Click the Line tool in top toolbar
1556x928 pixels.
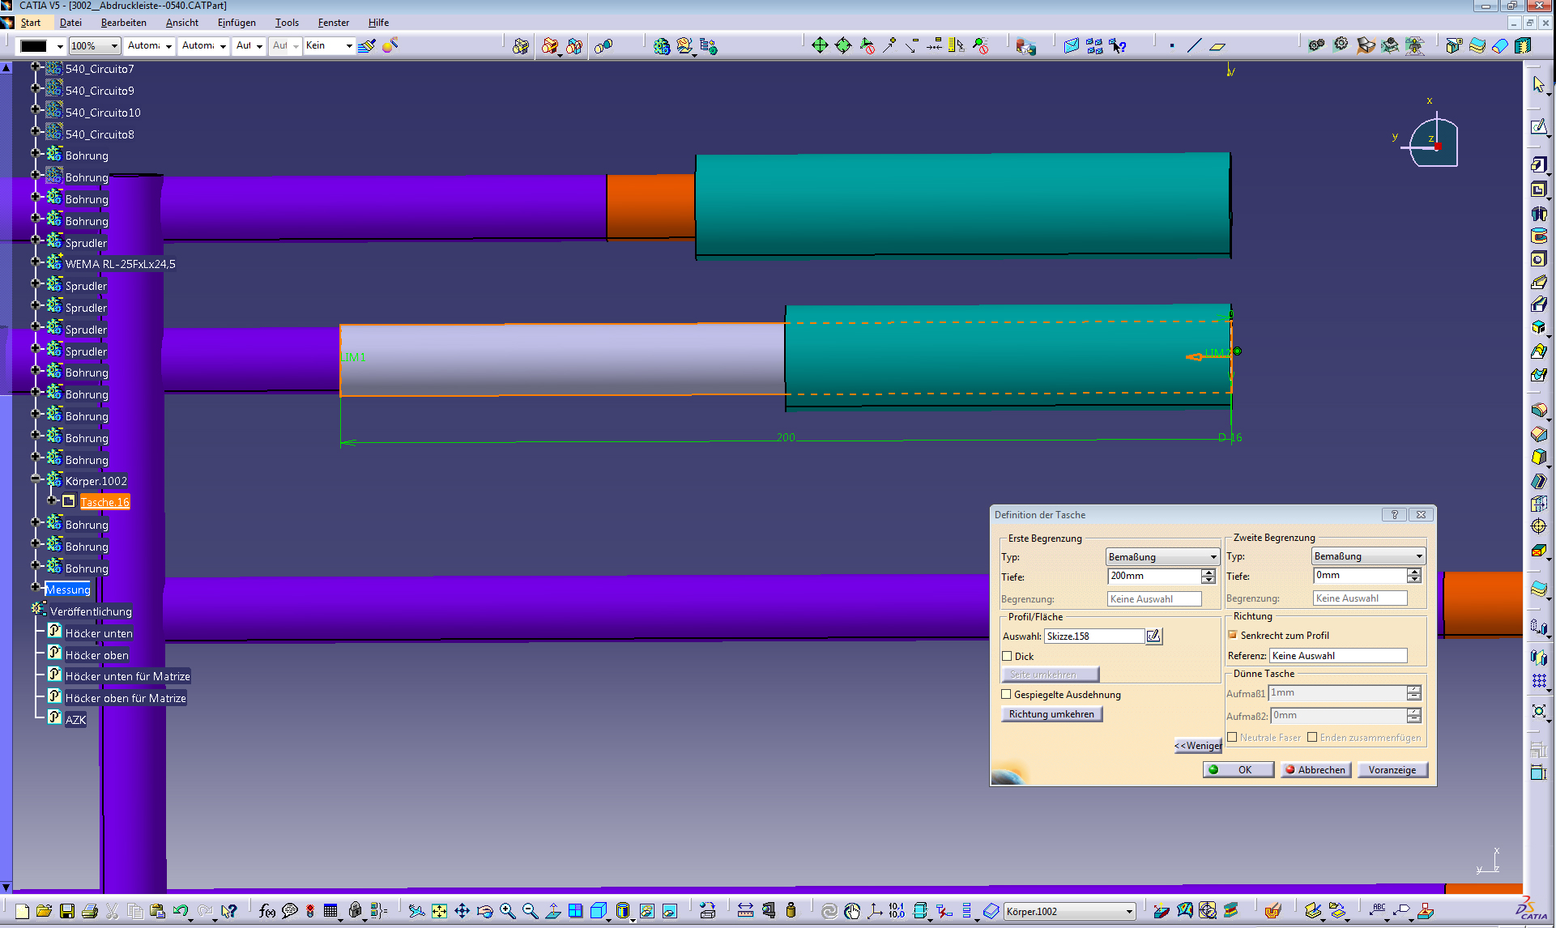click(1194, 46)
